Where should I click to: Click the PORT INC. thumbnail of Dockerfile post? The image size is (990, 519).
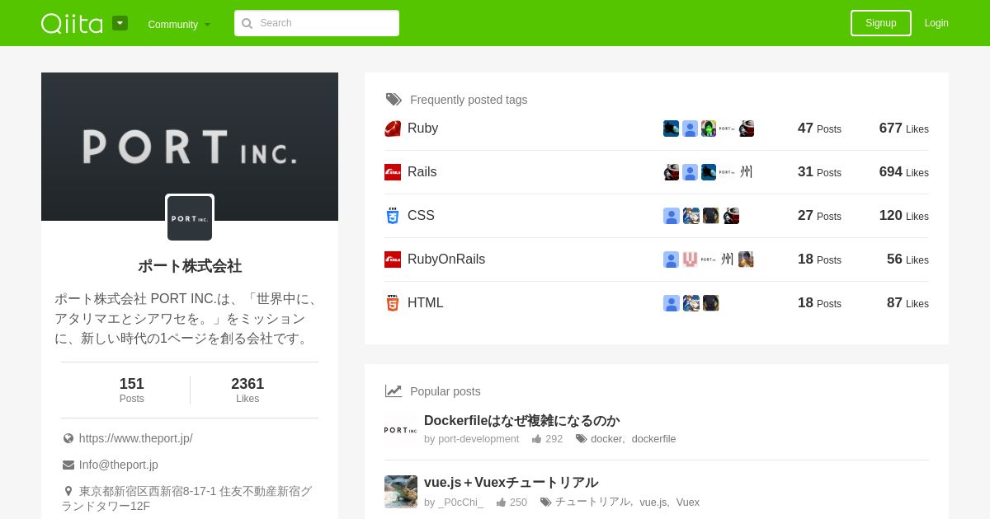coord(401,429)
